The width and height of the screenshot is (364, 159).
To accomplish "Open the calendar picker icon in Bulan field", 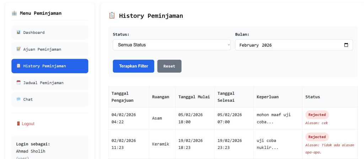I will (346, 45).
